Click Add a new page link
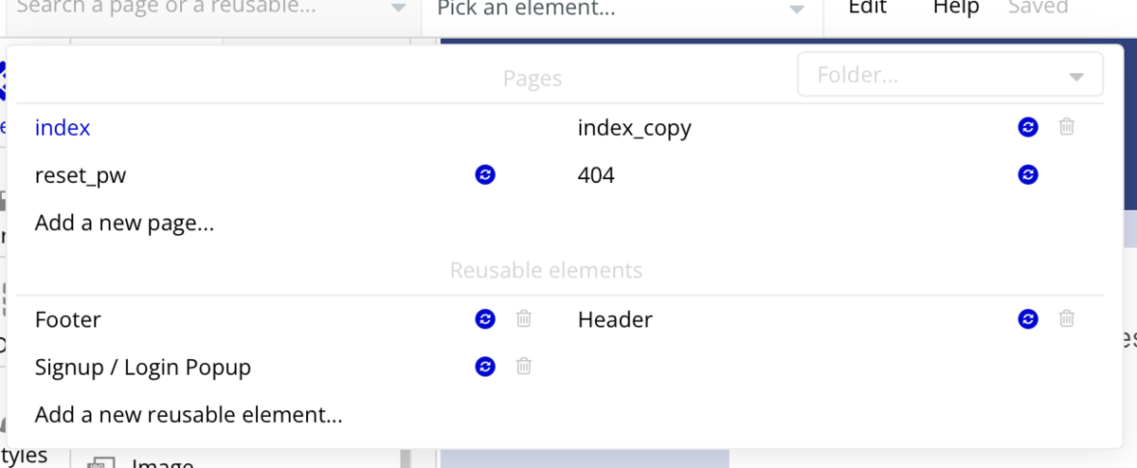This screenshot has width=1137, height=468. pos(124,224)
